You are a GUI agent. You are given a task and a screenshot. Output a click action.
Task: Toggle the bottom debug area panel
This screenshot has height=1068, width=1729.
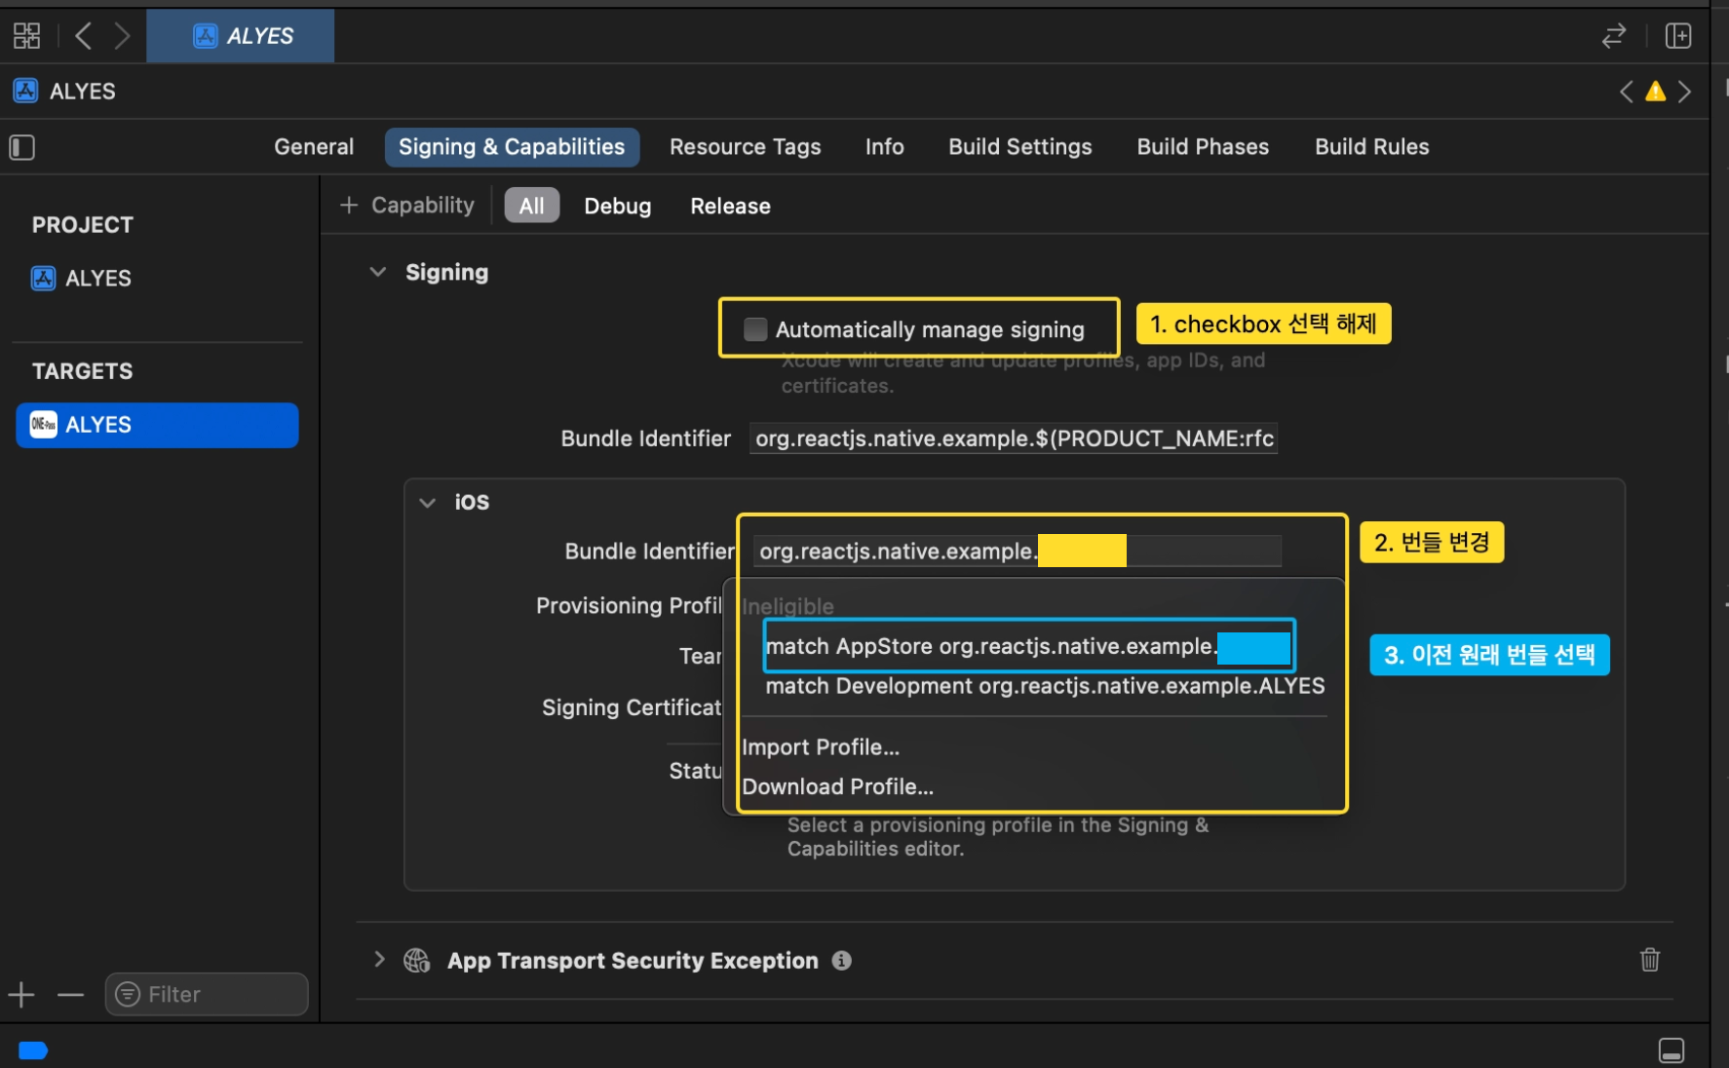pos(1671,1050)
